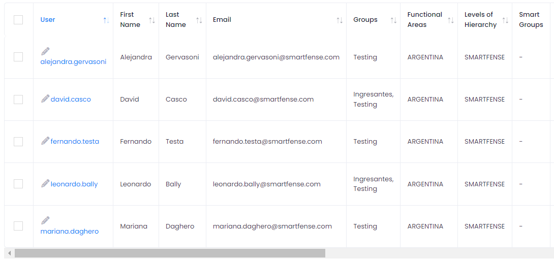This screenshot has height=260, width=554.
Task: Click the horizontal scrollbar thumb
Action: (x=170, y=253)
